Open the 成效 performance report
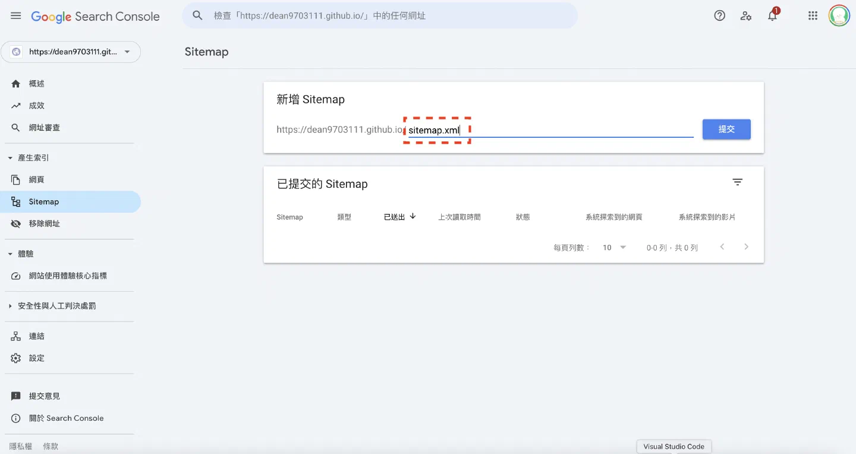 click(70, 106)
